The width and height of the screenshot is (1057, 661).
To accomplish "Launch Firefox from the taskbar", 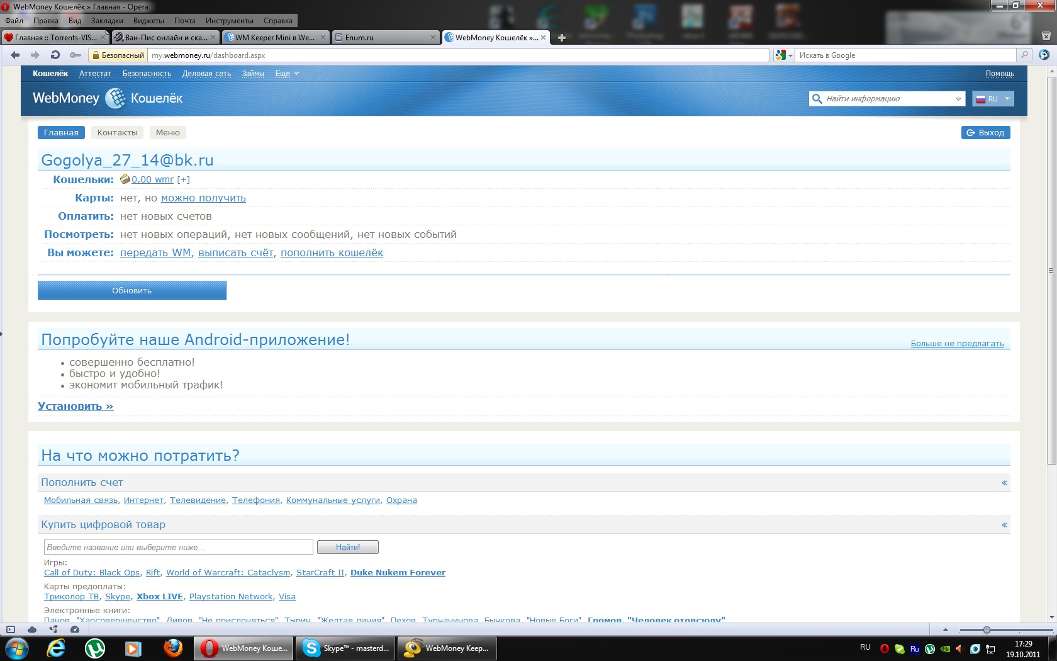I will [172, 648].
